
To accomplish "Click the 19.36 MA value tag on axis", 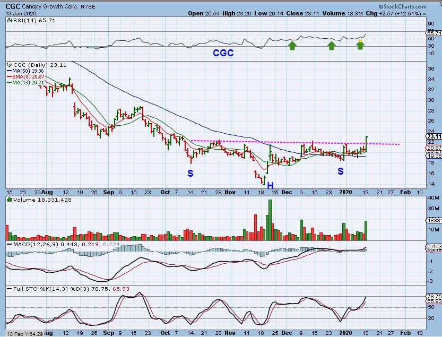I will [x=434, y=156].
